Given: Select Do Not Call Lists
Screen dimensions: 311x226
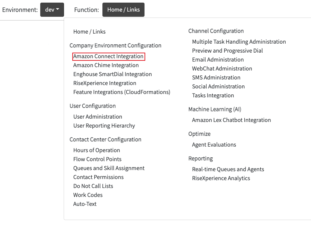Looking at the screenshot, I should (93, 186).
